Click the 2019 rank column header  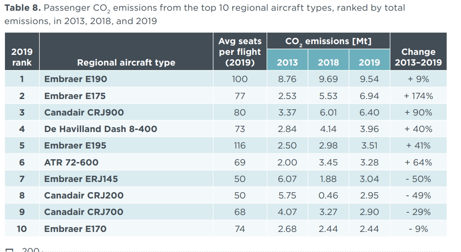(x=22, y=57)
